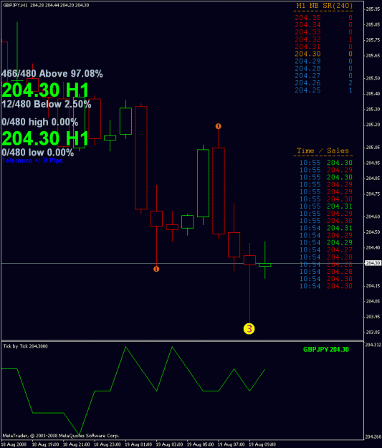The height and width of the screenshot is (448, 382).
Task: Click the 10:54 204.27 Time/Sales entry
Action: click(x=326, y=249)
